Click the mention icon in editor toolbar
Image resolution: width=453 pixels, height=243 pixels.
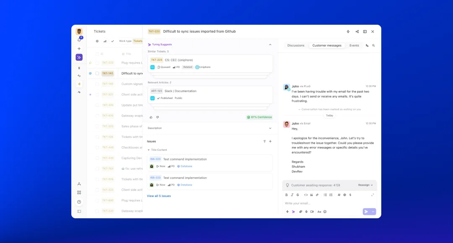pyautogui.click(x=345, y=195)
